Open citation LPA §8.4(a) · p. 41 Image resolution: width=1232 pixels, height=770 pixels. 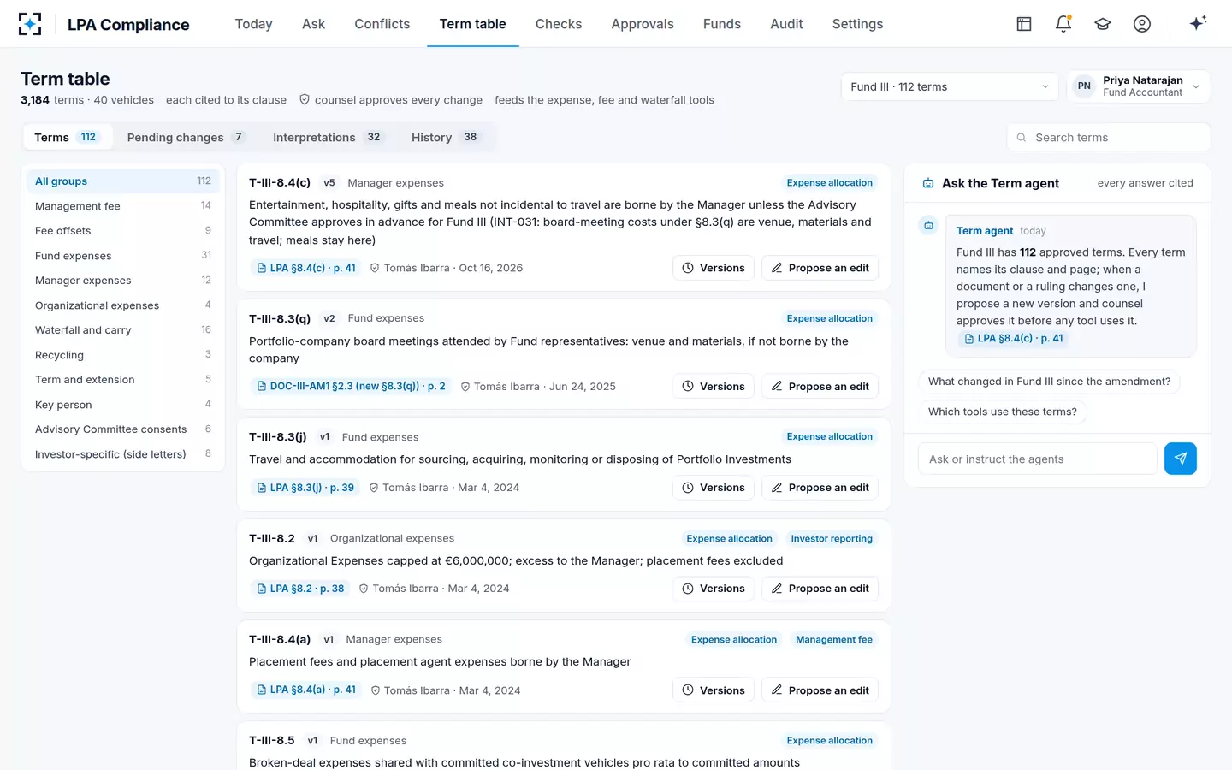pyautogui.click(x=306, y=690)
